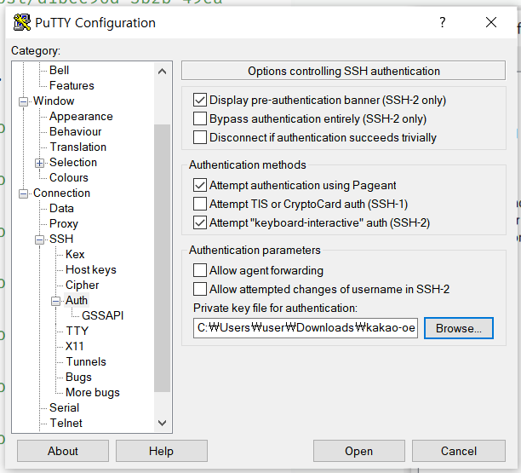Click the Browse... button
The width and height of the screenshot is (521, 473).
(x=459, y=328)
